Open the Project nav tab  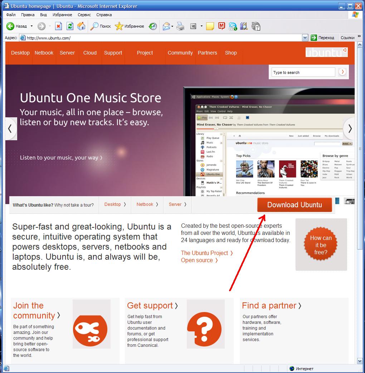click(x=145, y=53)
